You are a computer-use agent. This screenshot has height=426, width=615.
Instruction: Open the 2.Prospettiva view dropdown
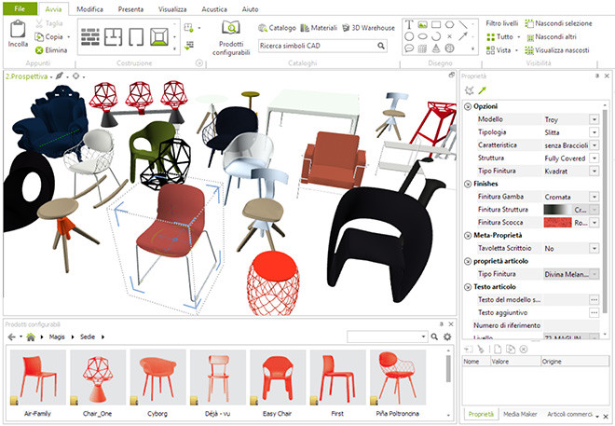(x=51, y=76)
